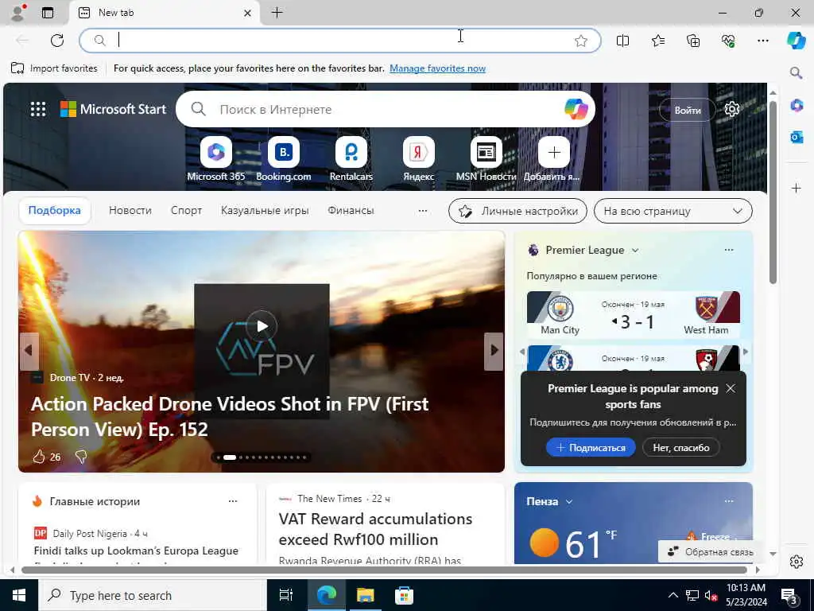Open Windows Start menu
The width and height of the screenshot is (814, 611).
19,595
